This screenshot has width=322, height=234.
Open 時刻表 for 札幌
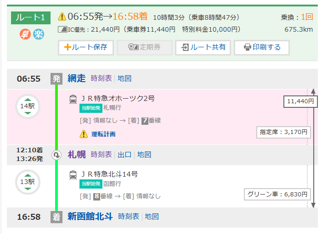(101, 155)
